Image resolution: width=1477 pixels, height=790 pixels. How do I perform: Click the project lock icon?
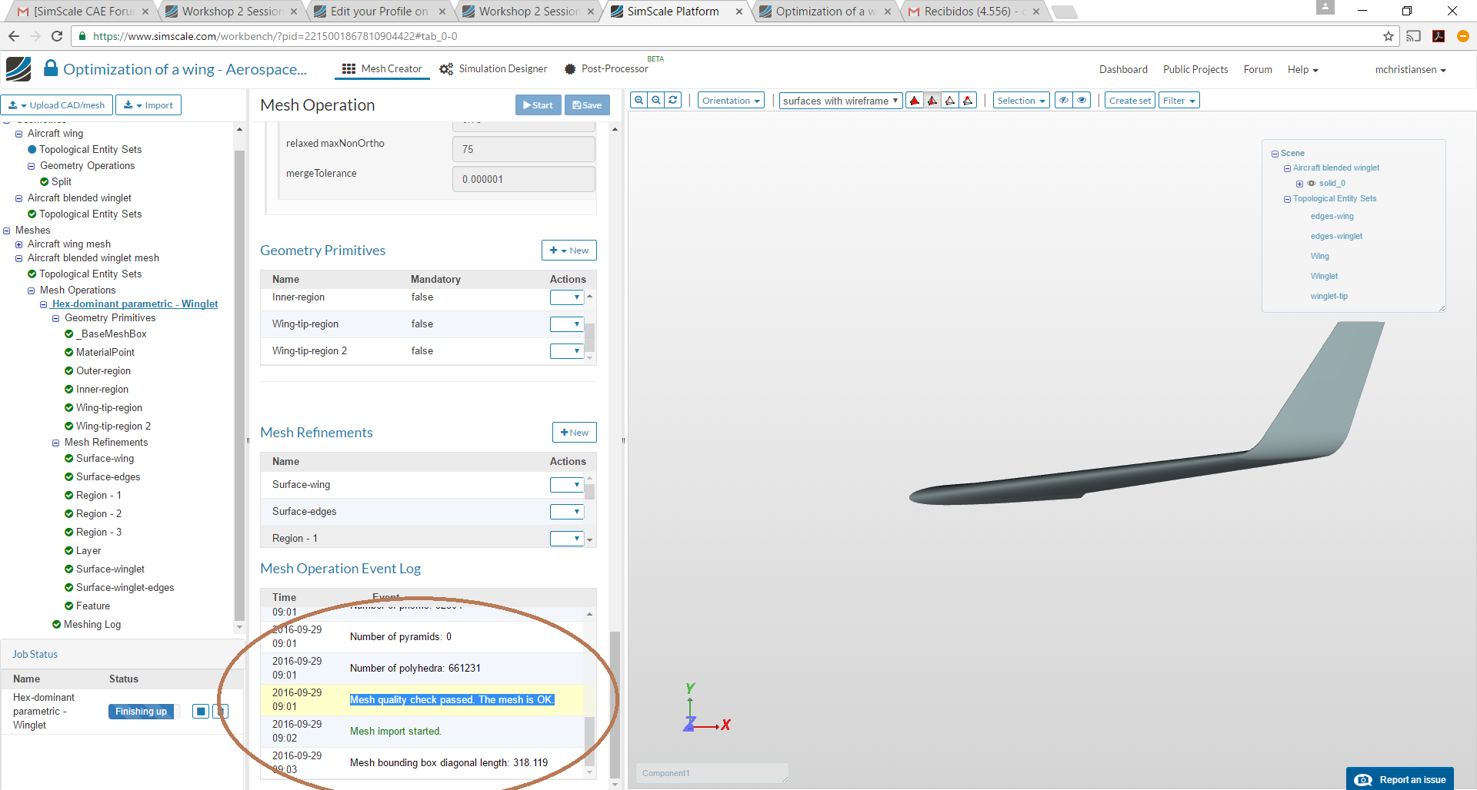coord(51,68)
